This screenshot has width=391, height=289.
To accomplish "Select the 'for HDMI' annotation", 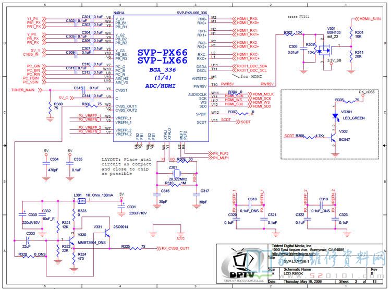I will (251, 76).
